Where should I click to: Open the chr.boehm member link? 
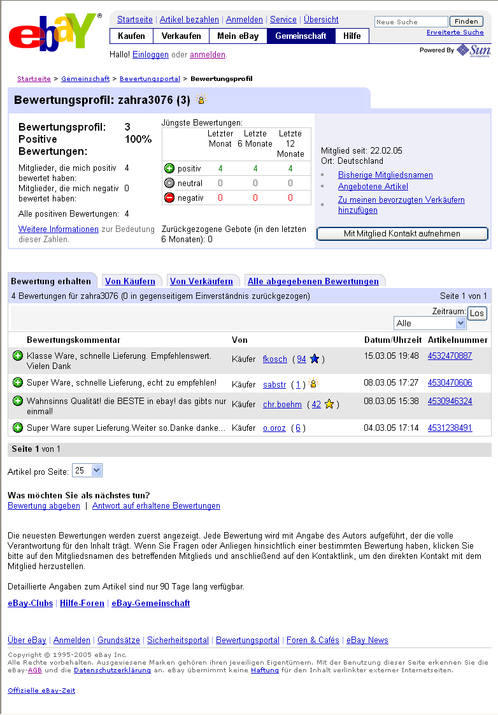coord(282,405)
